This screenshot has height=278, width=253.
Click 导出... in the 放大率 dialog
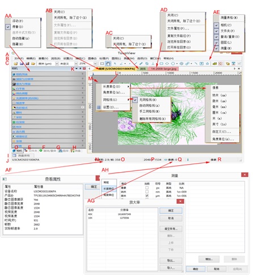(171, 260)
